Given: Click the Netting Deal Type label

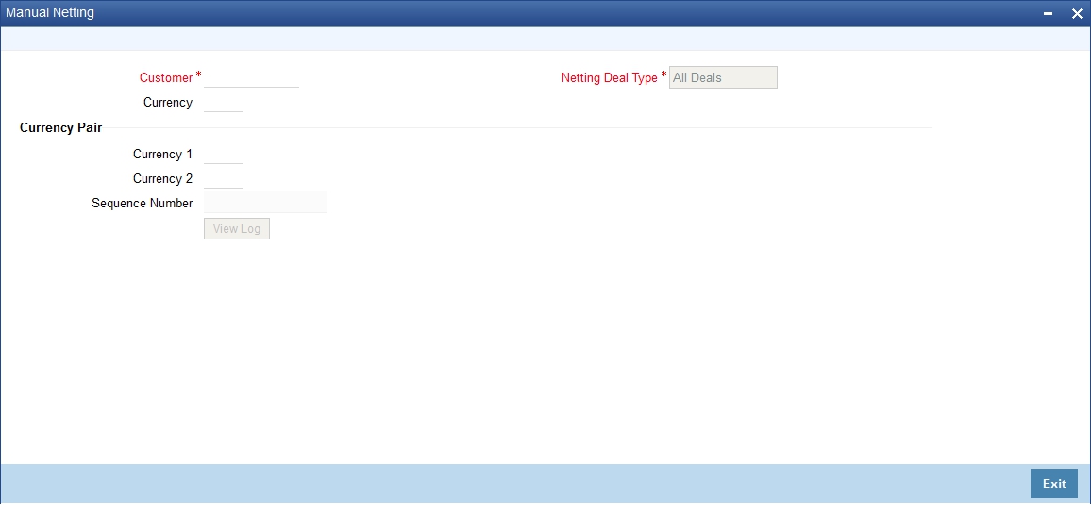Looking at the screenshot, I should click(609, 78).
